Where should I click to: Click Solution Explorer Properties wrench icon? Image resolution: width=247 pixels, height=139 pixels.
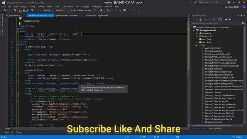coord(226,20)
